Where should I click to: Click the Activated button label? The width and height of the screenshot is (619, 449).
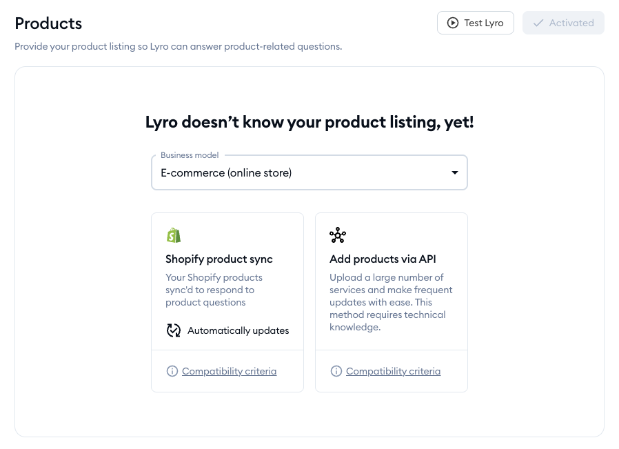coord(571,23)
